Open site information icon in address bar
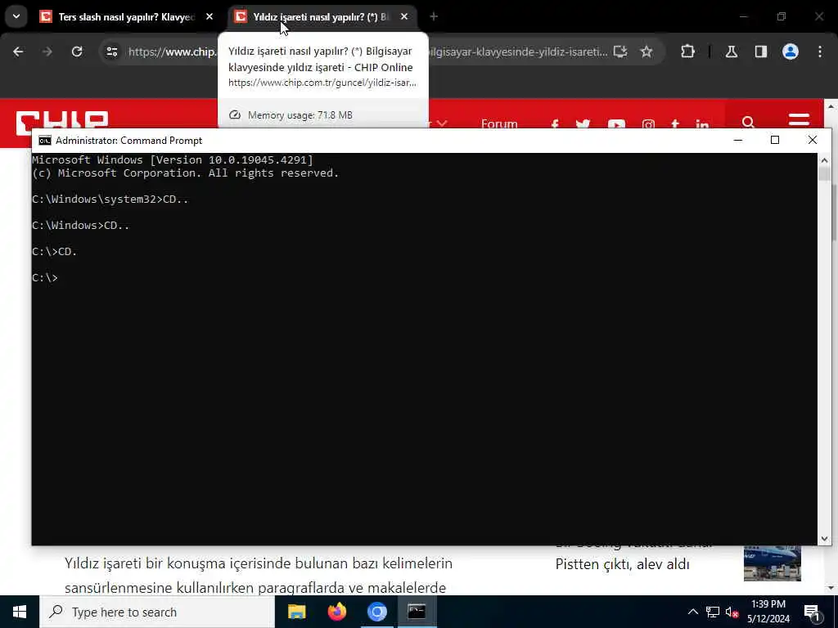 (111, 52)
